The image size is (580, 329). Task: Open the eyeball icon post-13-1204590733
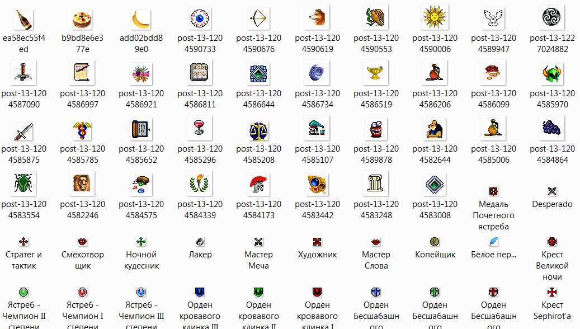200,18
